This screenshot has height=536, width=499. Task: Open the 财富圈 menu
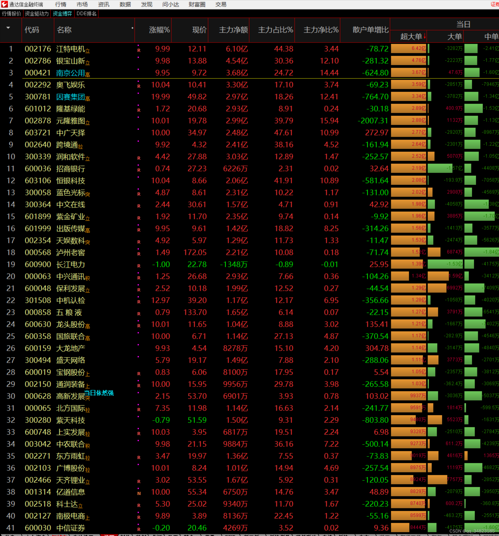[197, 4]
